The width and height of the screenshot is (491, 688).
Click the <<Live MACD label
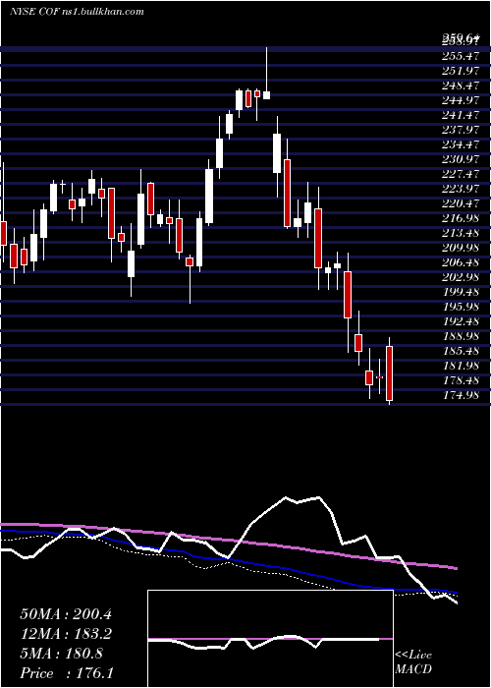[413, 662]
